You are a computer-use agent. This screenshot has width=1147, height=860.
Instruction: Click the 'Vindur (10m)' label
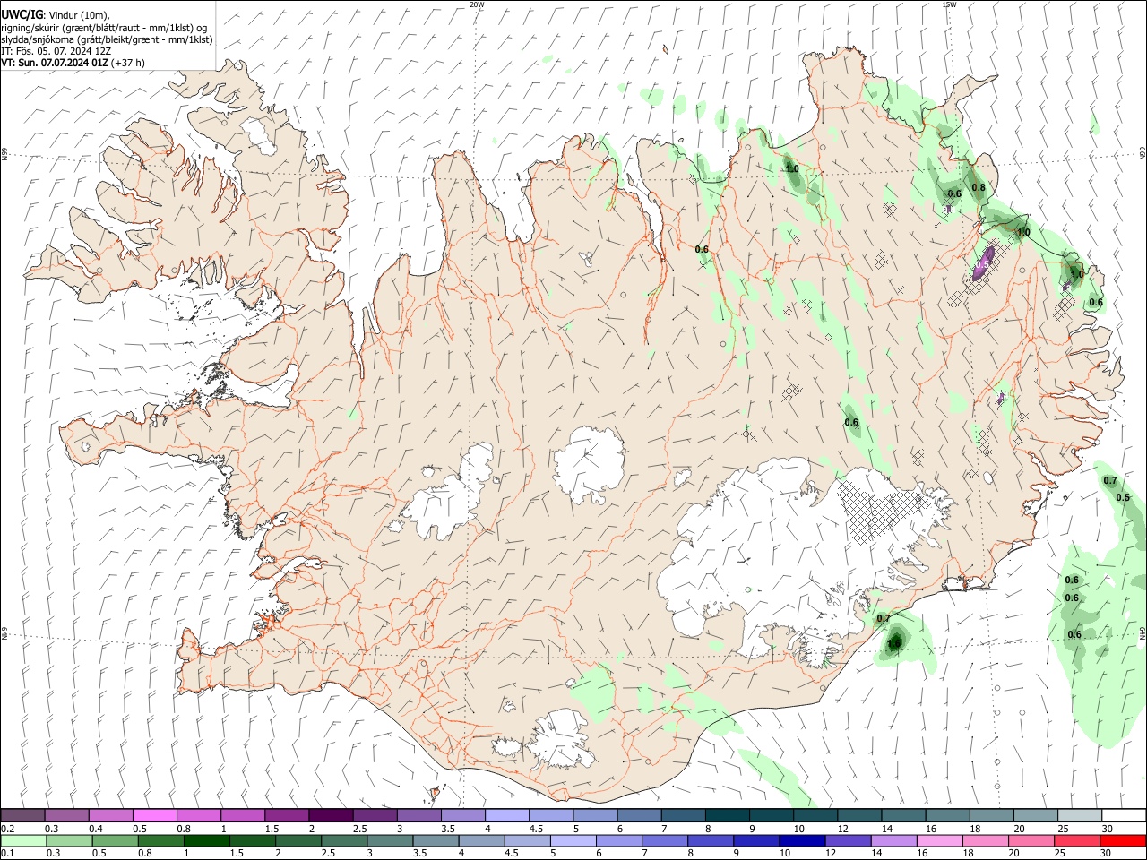(77, 15)
